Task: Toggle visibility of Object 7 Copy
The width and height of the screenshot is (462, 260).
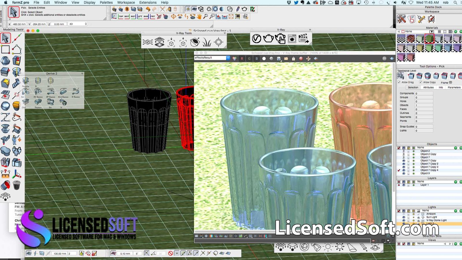Action: 404,161
